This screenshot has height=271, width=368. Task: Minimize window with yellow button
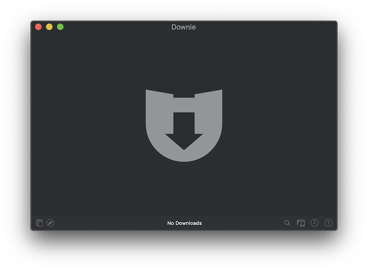pos(49,27)
